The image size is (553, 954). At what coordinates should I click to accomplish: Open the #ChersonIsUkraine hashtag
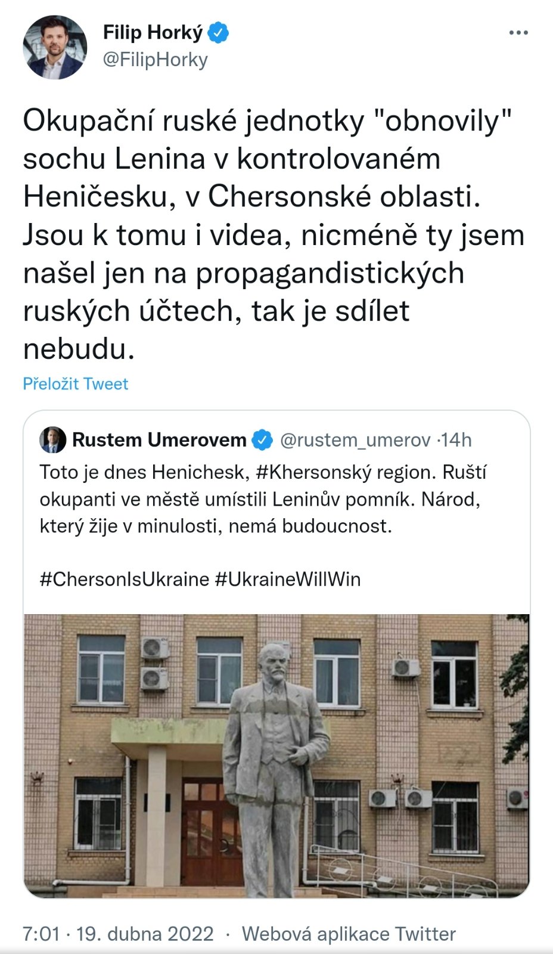[x=125, y=579]
